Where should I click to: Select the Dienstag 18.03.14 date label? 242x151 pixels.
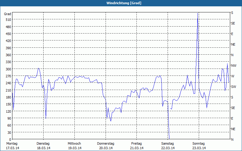[43, 146]
